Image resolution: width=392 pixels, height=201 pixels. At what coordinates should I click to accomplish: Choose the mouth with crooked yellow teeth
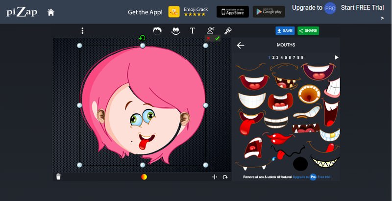286,82
